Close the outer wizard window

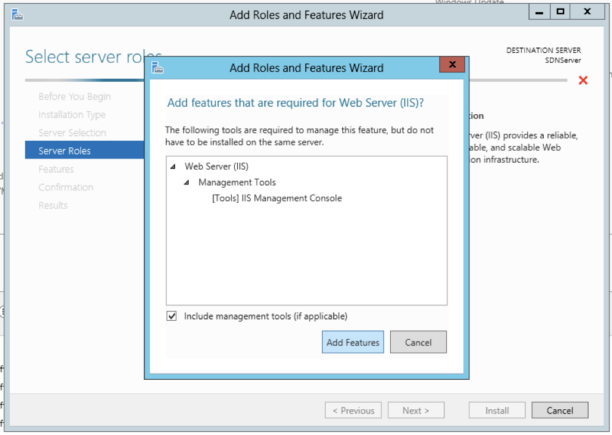[587, 12]
